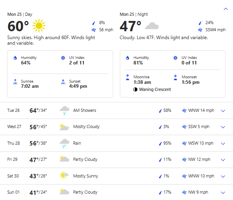233x200 pixels.
Task: Click the Sunset icon in day panel
Action: pyautogui.click(x=63, y=82)
